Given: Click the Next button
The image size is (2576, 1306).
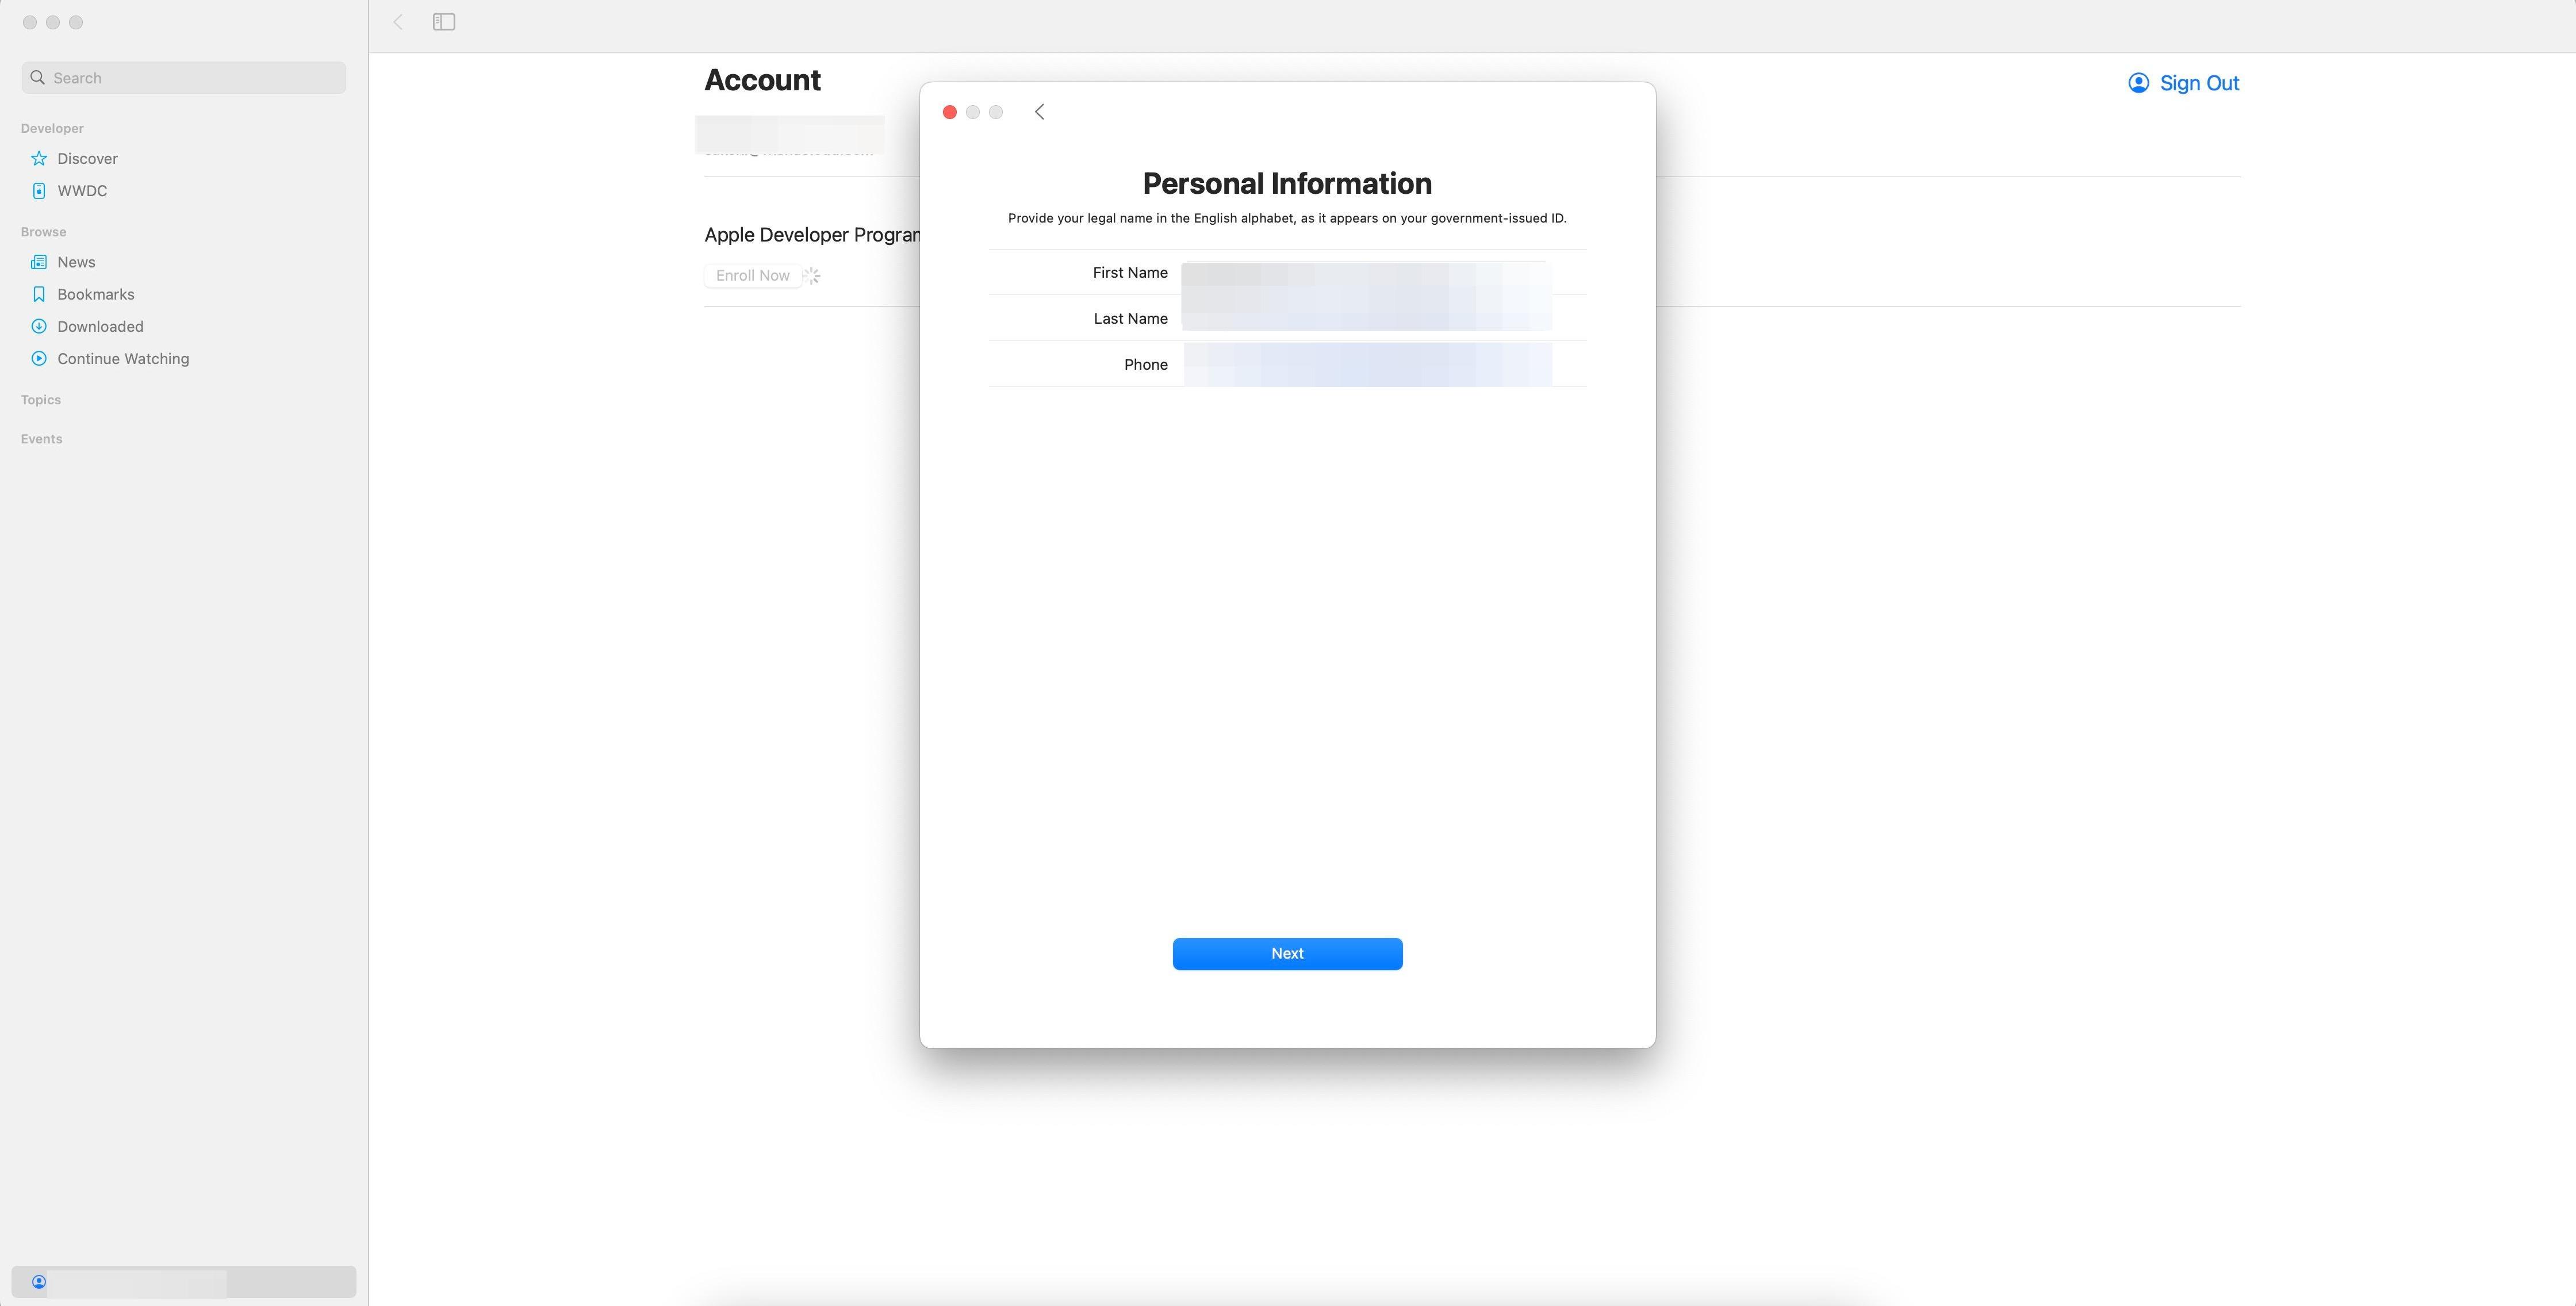Looking at the screenshot, I should (1287, 954).
